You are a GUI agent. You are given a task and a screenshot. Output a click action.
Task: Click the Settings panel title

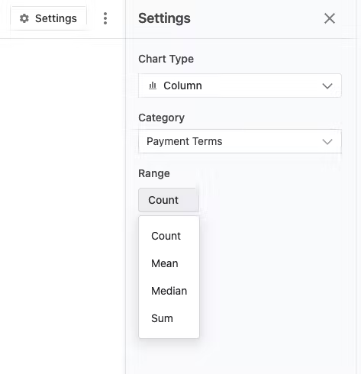point(164,18)
